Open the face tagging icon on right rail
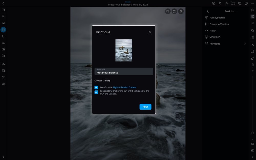 tap(253, 37)
